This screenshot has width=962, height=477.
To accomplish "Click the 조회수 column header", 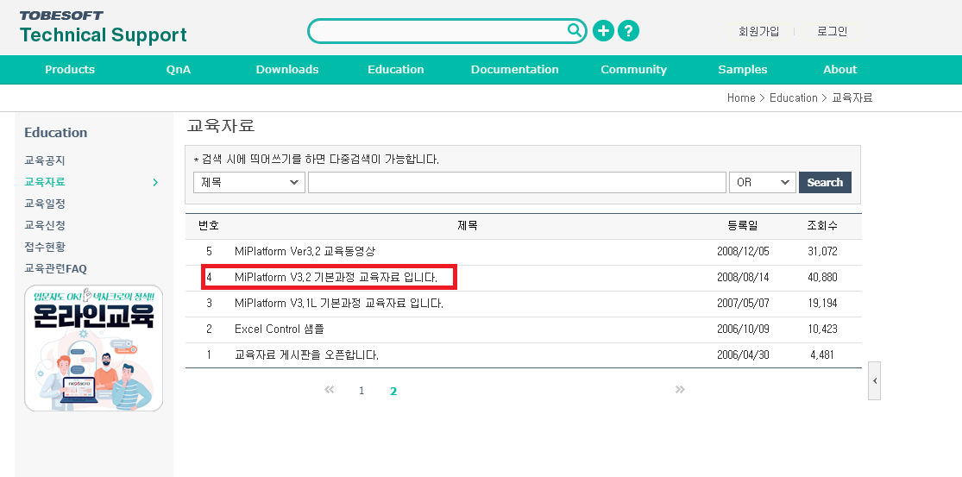I will coord(822,226).
